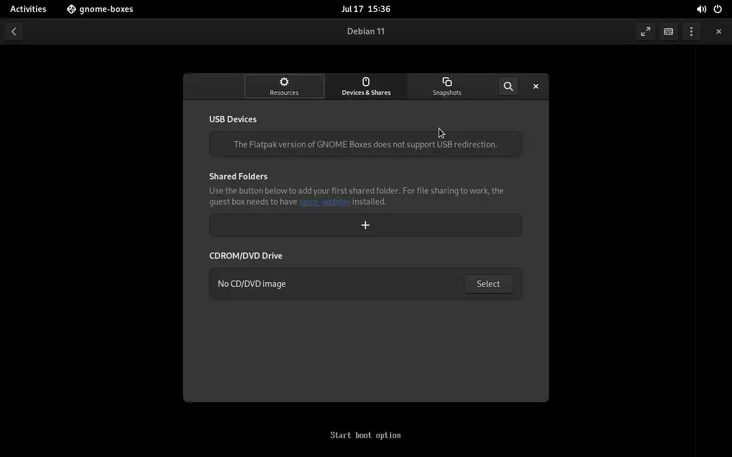Go back using the header arrow
This screenshot has height=457, width=732.
point(14,31)
